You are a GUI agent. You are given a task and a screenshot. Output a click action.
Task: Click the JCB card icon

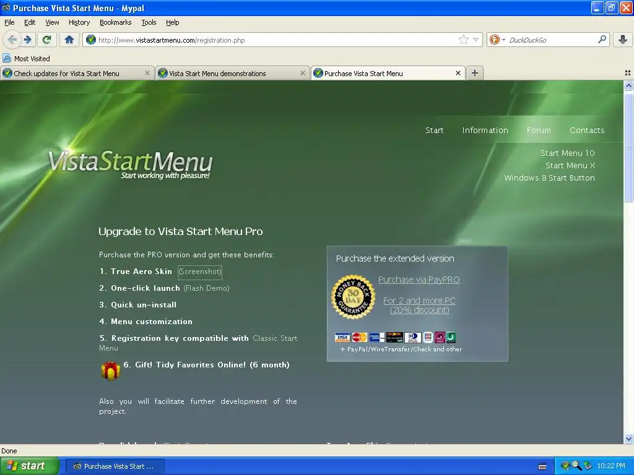click(x=428, y=337)
